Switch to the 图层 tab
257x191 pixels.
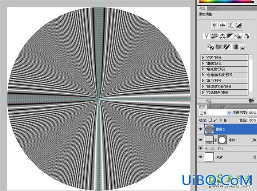click(202, 107)
